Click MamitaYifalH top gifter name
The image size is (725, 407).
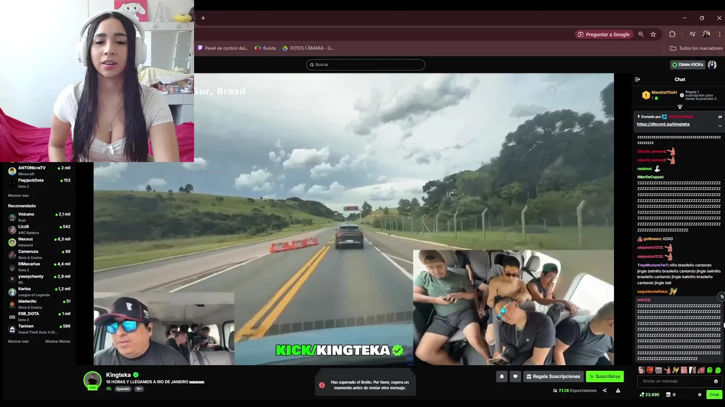pyautogui.click(x=664, y=93)
